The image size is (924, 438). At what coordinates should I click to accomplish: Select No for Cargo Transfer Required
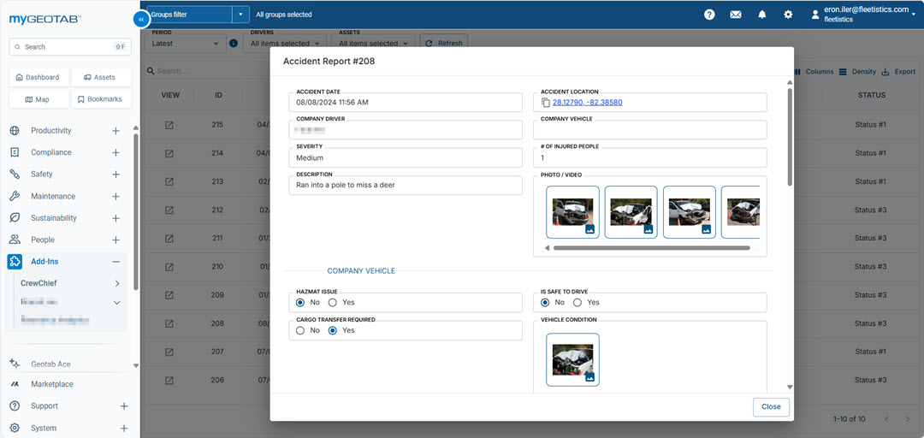tap(300, 330)
